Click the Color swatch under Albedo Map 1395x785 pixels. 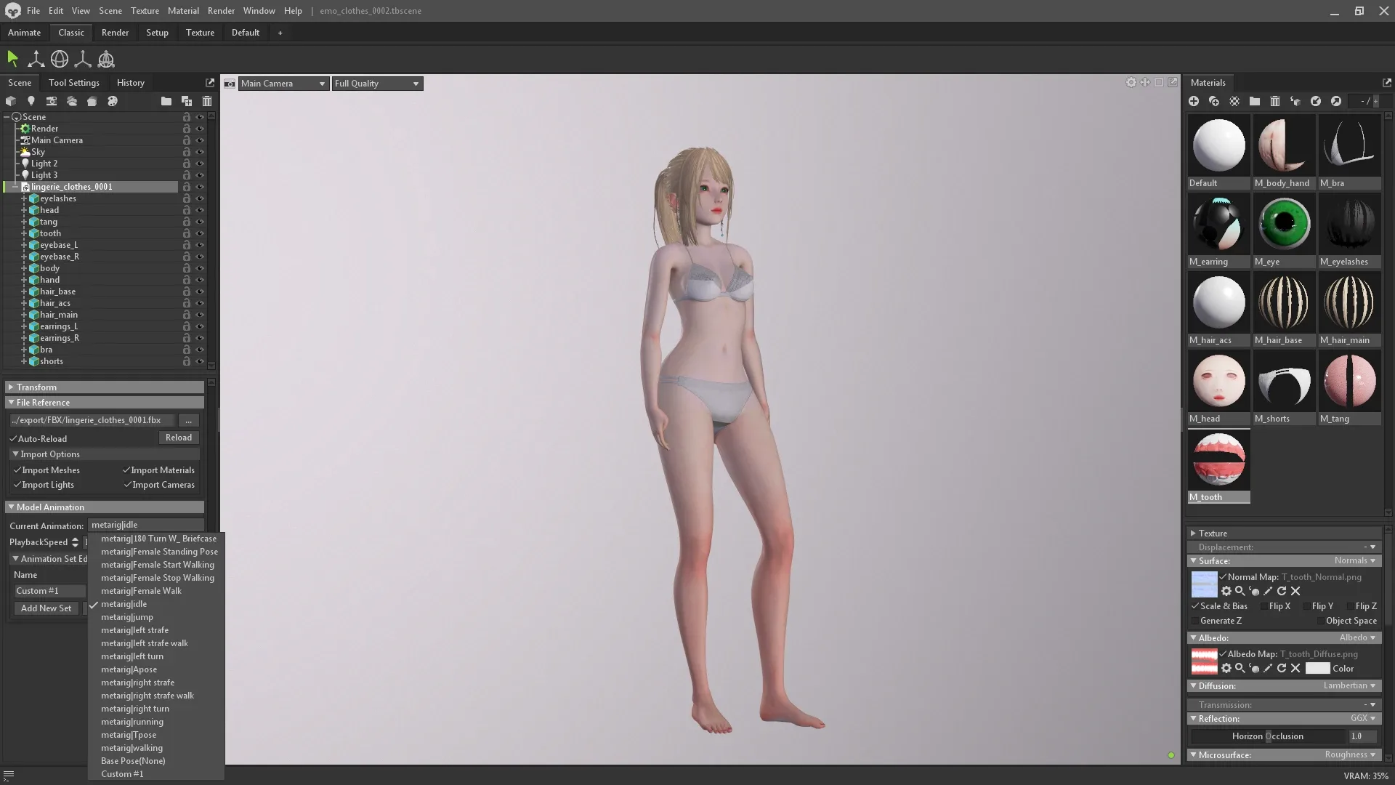pos(1318,669)
